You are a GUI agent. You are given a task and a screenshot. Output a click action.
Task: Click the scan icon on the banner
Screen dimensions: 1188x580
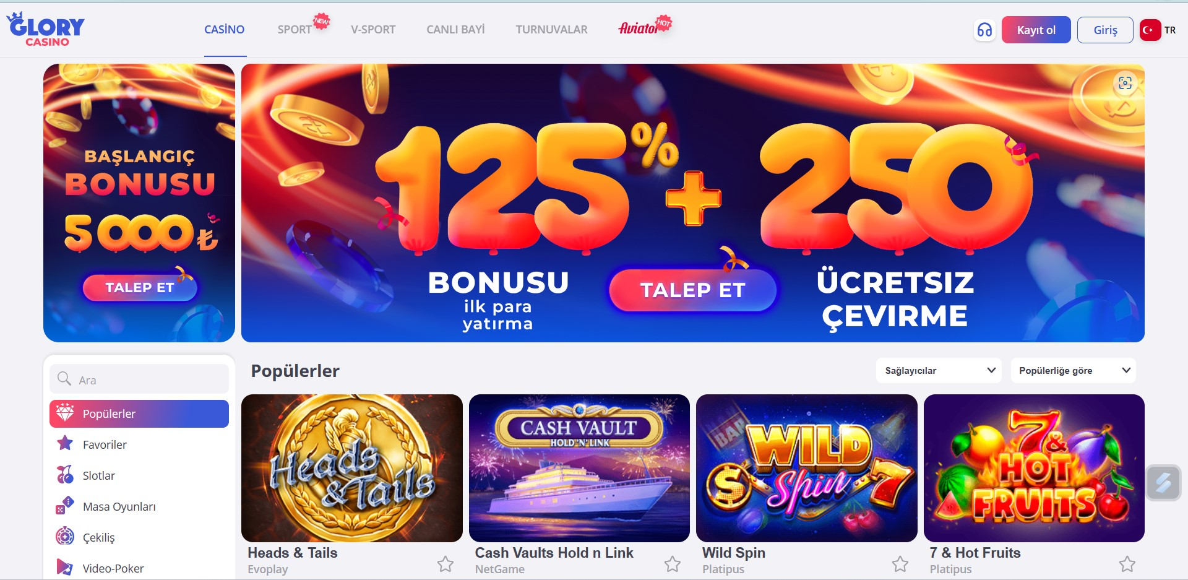1125,83
